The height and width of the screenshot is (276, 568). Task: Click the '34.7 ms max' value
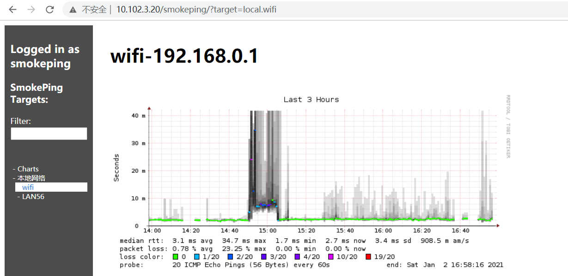(x=244, y=241)
